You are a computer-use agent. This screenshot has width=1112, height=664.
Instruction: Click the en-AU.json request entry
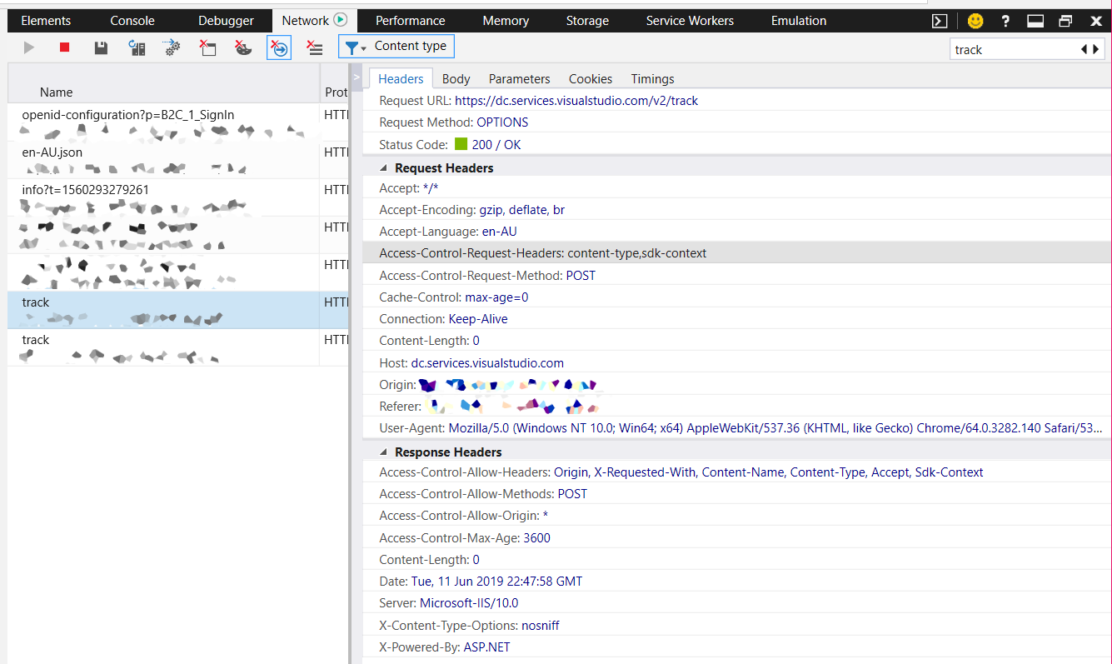[x=52, y=152]
